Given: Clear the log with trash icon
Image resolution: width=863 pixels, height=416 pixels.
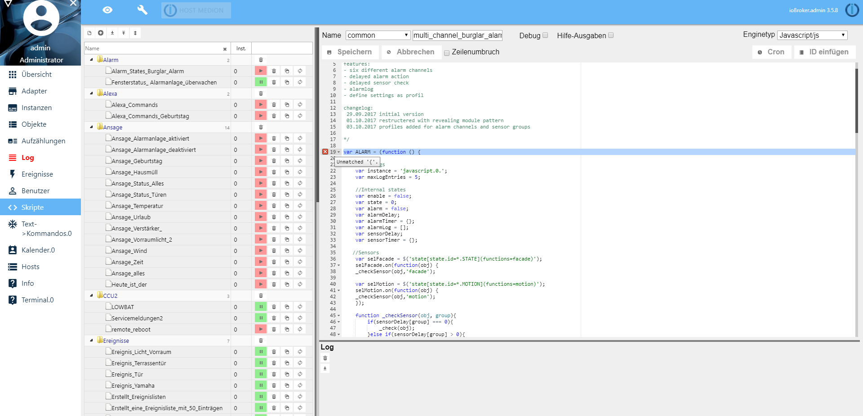Looking at the screenshot, I should [x=325, y=358].
